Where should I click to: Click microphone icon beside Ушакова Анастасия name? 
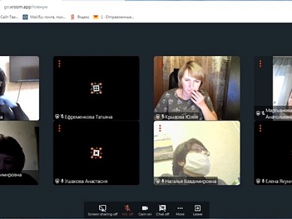(62, 181)
